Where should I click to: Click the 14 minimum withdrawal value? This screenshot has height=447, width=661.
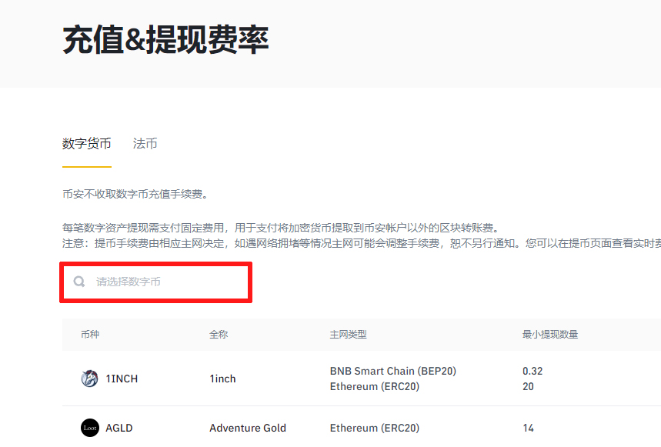pyautogui.click(x=528, y=428)
